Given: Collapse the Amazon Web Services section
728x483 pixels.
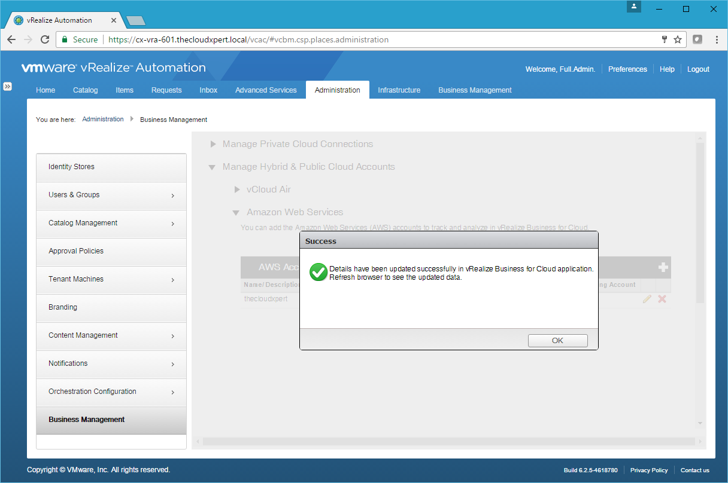Looking at the screenshot, I should (236, 213).
